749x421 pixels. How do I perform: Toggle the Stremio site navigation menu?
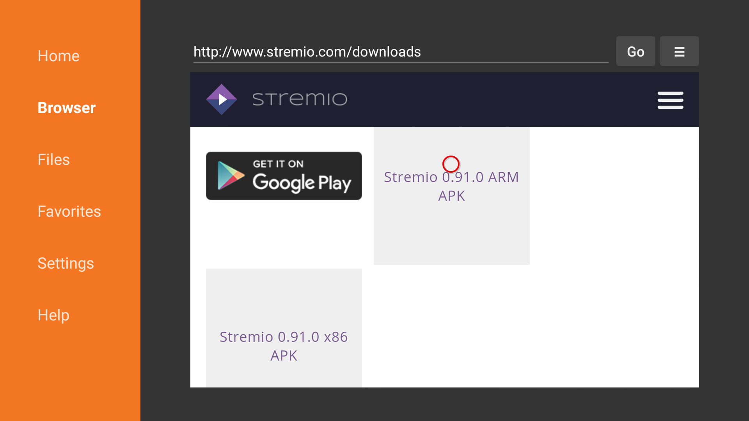coord(670,100)
